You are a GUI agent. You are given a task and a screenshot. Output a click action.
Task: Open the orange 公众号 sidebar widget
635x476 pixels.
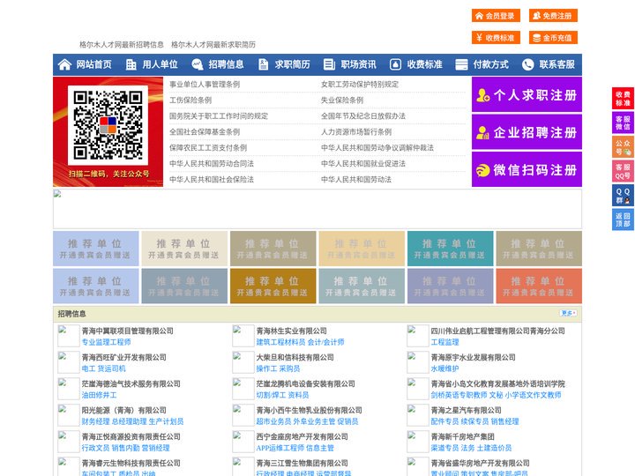coord(623,147)
